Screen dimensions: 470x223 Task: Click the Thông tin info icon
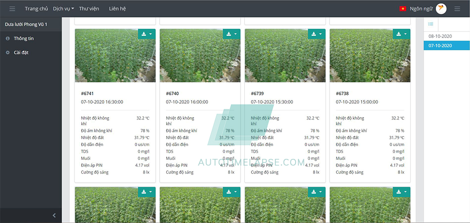point(8,38)
